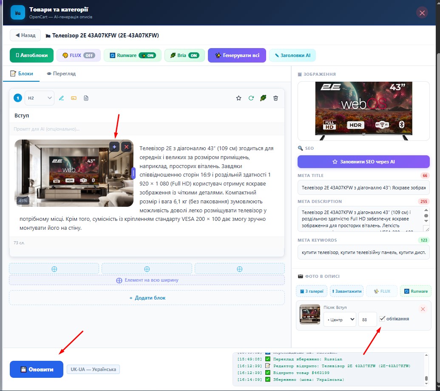Click the Завантажити upload button

pyautogui.click(x=346, y=291)
